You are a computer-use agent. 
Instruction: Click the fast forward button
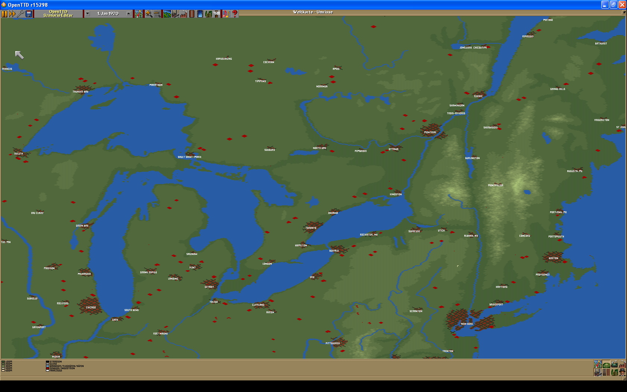[12, 14]
